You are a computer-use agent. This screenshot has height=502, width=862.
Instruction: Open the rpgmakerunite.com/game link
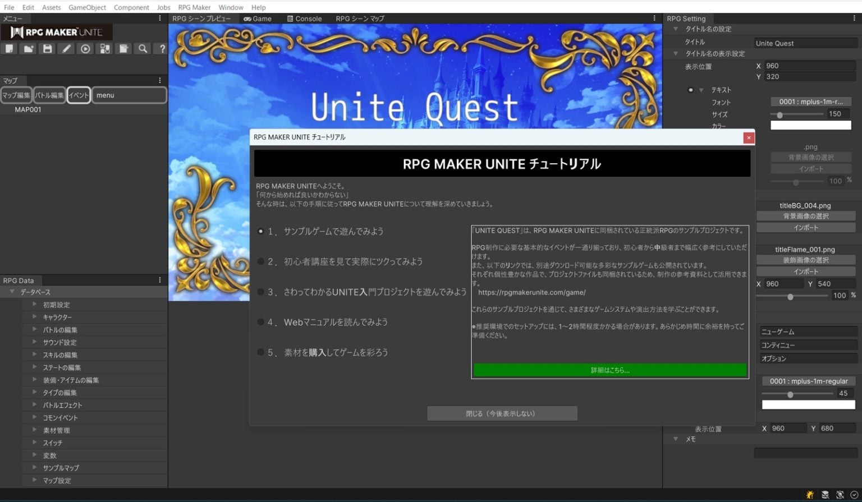tap(531, 292)
